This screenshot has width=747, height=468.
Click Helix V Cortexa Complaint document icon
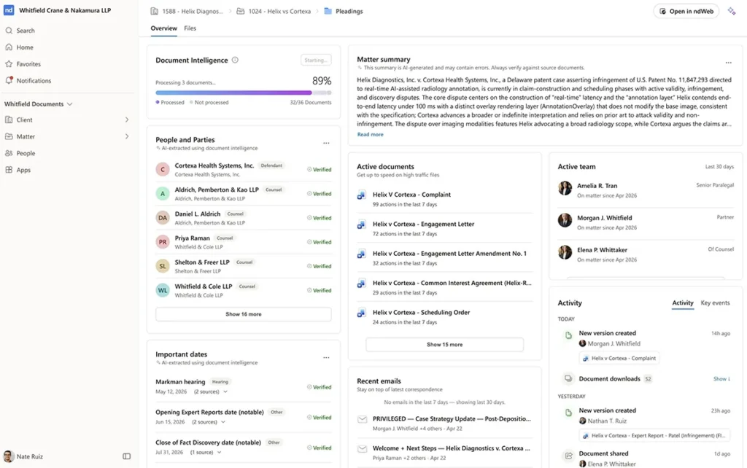(x=362, y=195)
